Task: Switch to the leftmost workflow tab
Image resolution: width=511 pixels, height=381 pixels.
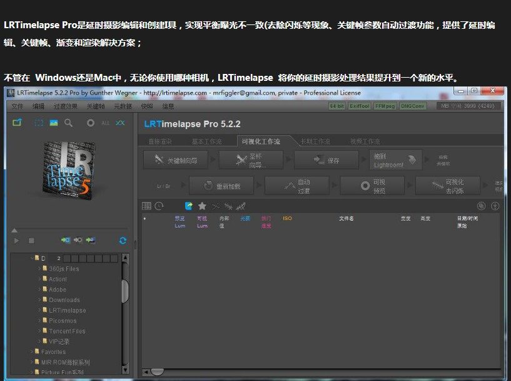Action: (159, 142)
